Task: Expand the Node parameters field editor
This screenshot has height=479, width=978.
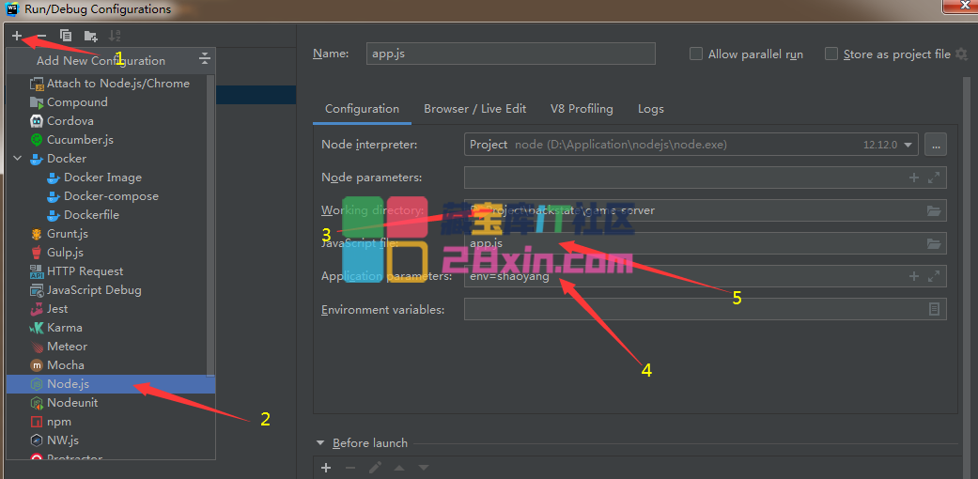Action: pyautogui.click(x=933, y=178)
